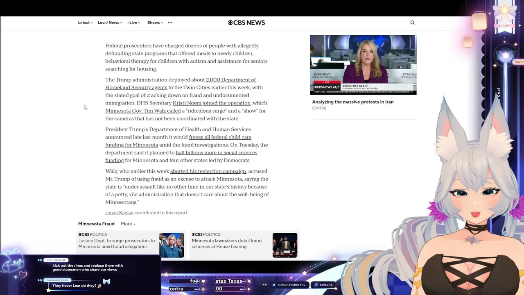Viewport: 524px width, 295px height.
Task: Click the Twitch KIRSCHE badge
Action: pyautogui.click(x=324, y=285)
